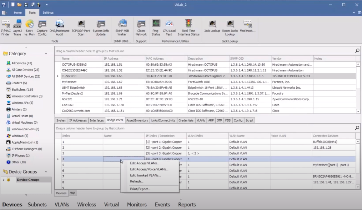Open the Links/Connectivity tab
This screenshot has height=210, width=362.
click(163, 120)
